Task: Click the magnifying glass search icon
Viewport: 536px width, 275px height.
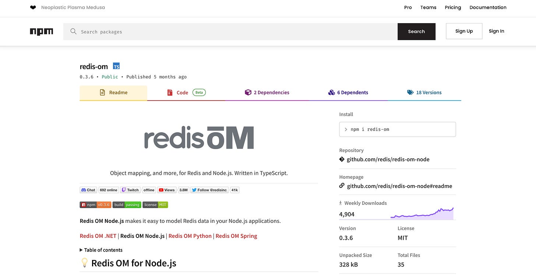Action: (74, 32)
